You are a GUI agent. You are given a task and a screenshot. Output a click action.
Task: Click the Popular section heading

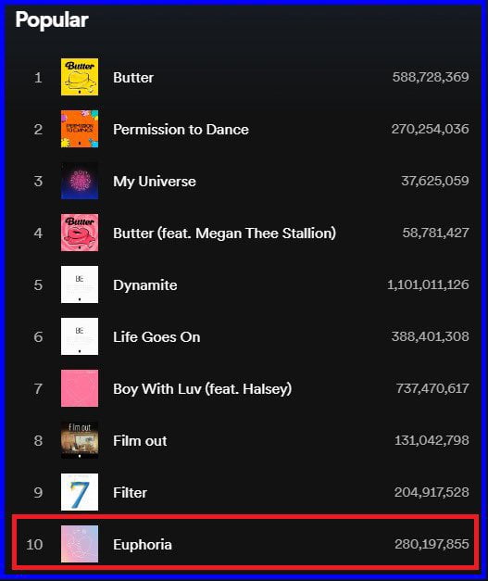[x=52, y=20]
